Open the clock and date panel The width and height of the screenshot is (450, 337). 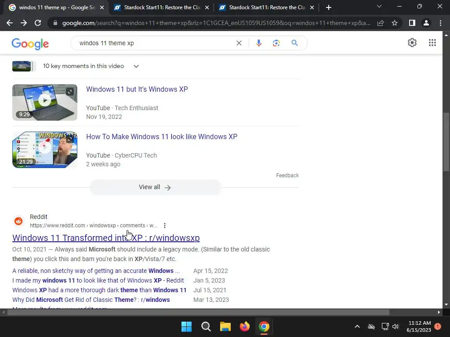pyautogui.click(x=419, y=326)
